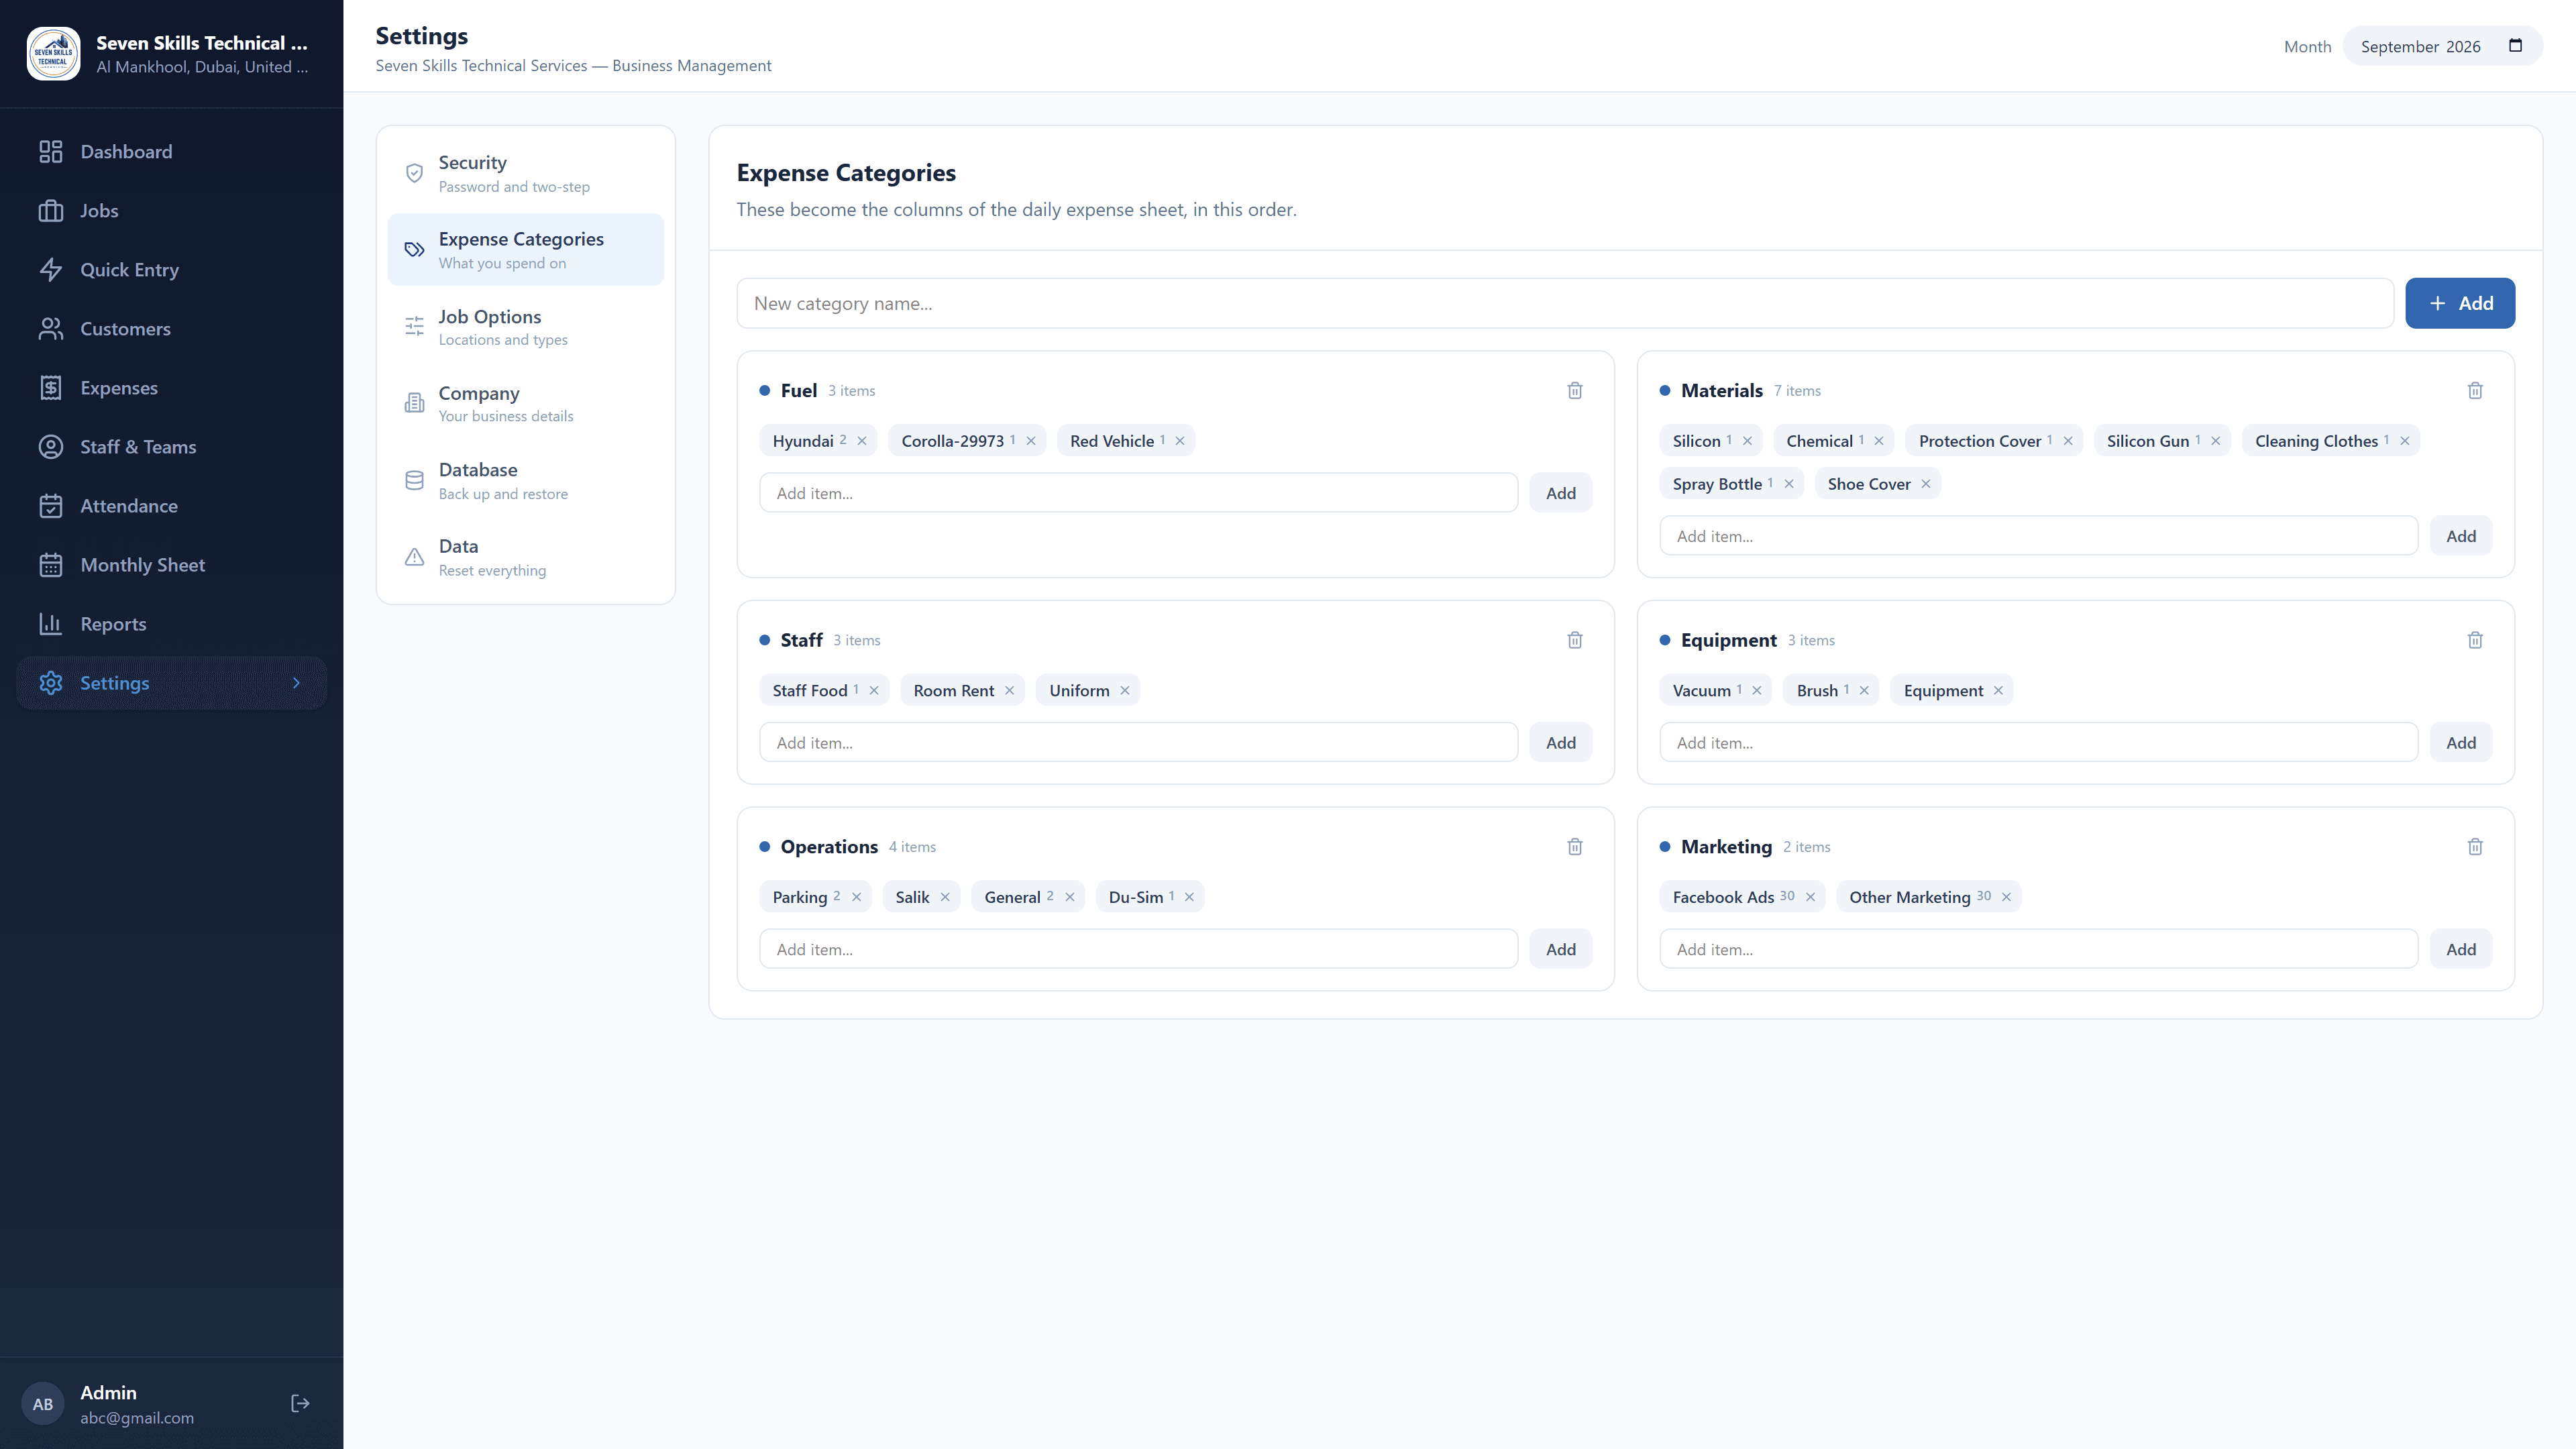
Task: Open the Attendance page
Action: click(171, 506)
